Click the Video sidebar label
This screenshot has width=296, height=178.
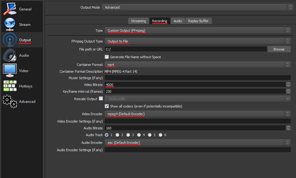(x=24, y=71)
